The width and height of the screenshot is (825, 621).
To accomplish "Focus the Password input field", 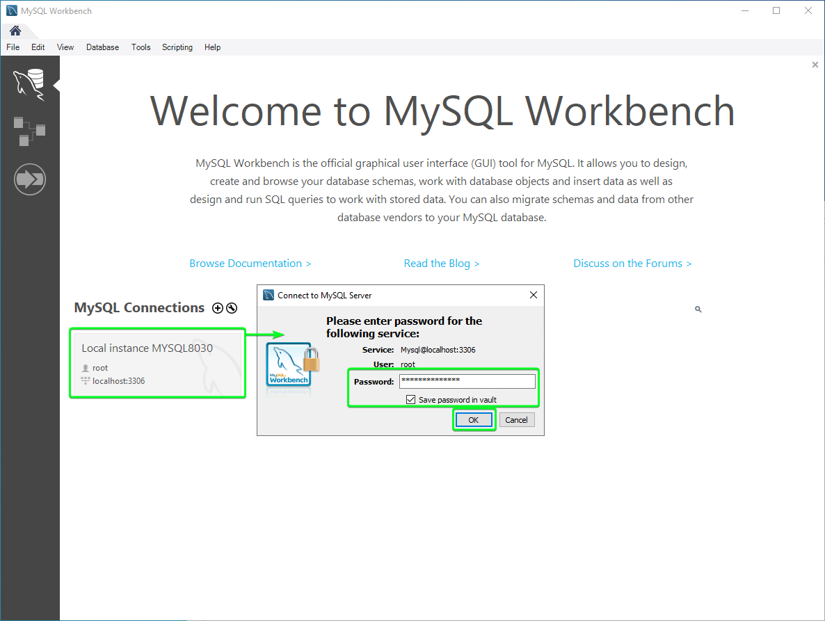I will pos(467,381).
